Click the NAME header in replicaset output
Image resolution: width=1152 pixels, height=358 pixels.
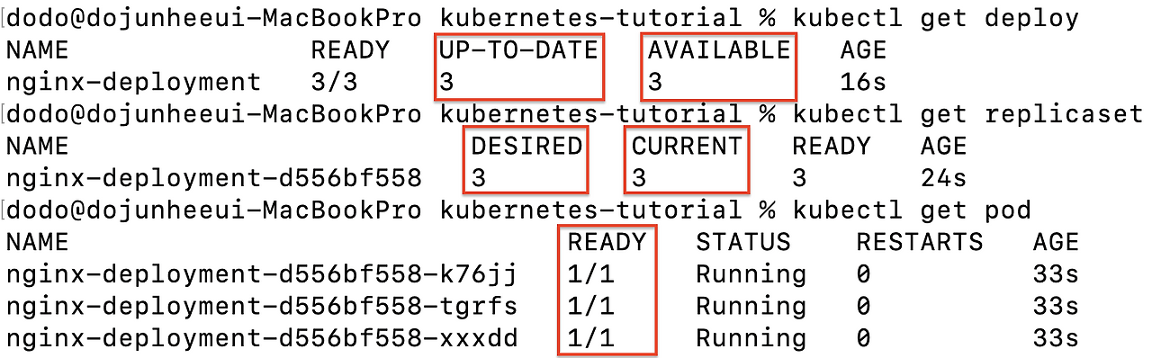[37, 146]
